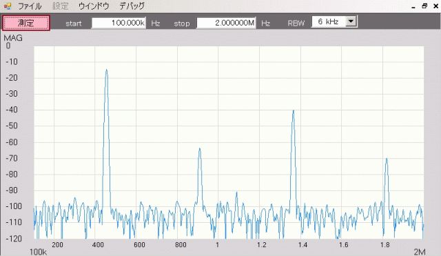The image size is (441, 256).
Task: Click the stop frequency field 2.000000M
Action: pos(226,23)
